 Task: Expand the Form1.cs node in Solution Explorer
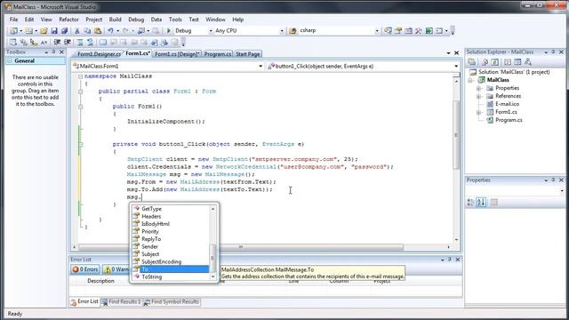[x=478, y=112]
